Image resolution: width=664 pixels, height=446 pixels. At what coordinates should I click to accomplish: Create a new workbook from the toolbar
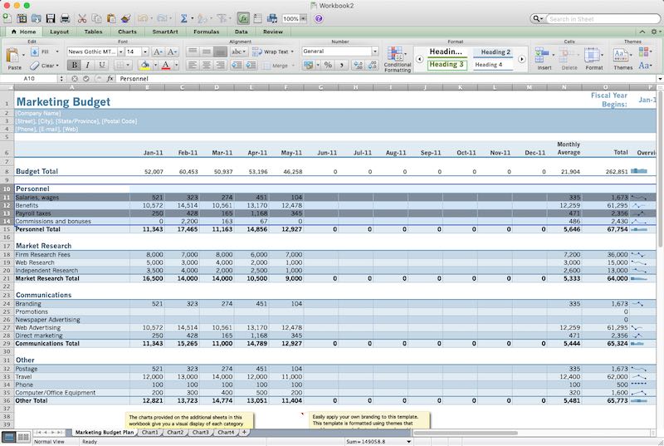[x=7, y=18]
